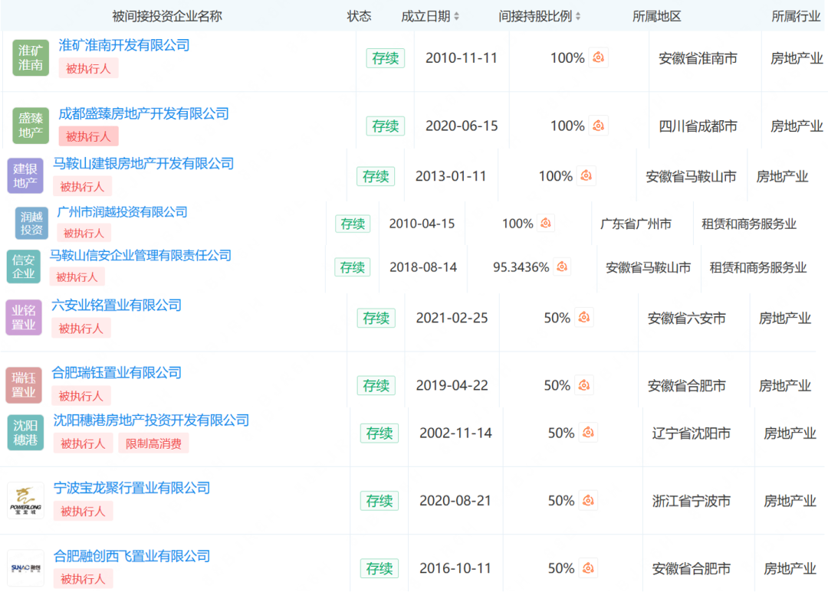This screenshot has width=828, height=592.
Task: Open 成都盛臻房地产开发有限公司 link
Action: click(143, 113)
